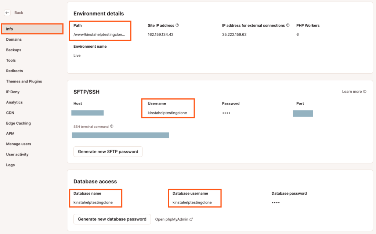Open the Logs section

point(10,165)
